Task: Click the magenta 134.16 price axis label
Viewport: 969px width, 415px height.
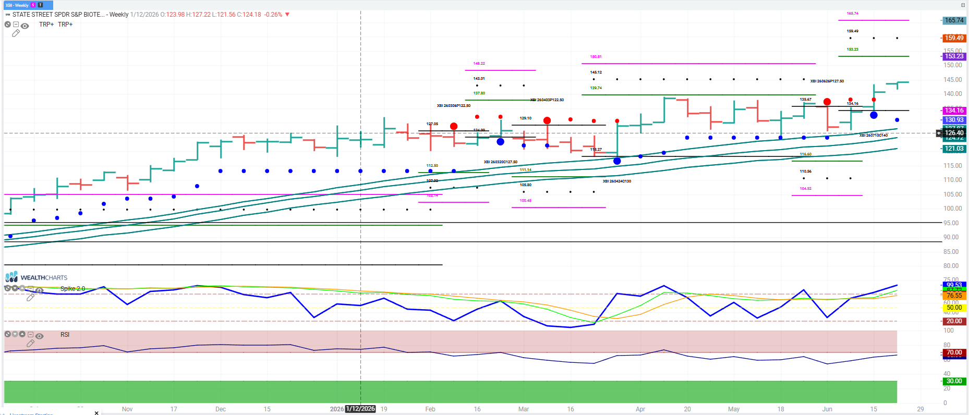Action: pyautogui.click(x=954, y=111)
